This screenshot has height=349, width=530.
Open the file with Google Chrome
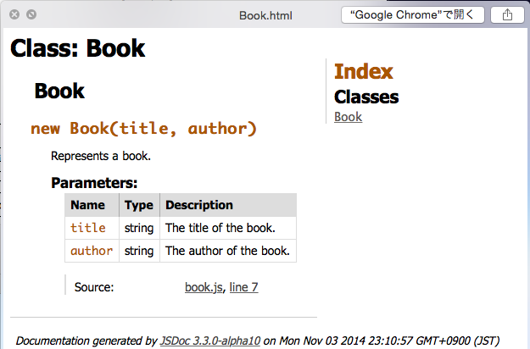click(413, 14)
